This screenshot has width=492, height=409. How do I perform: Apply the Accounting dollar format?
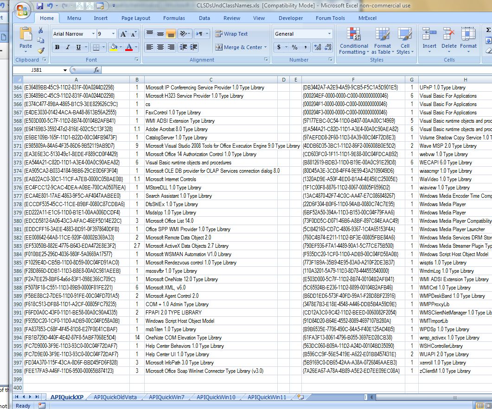279,47
